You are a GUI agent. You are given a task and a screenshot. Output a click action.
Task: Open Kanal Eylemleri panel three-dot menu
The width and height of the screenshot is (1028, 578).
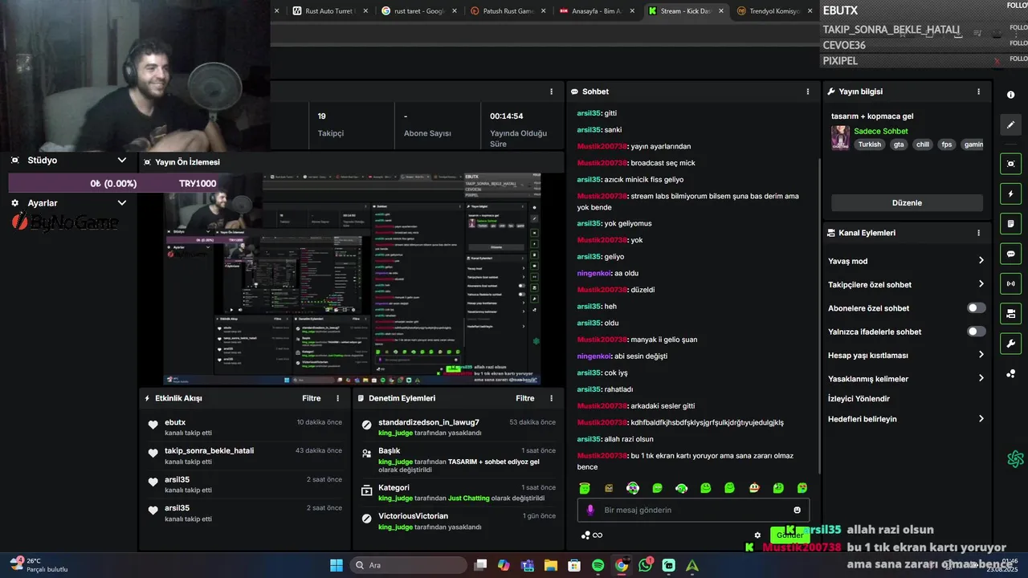pos(978,233)
